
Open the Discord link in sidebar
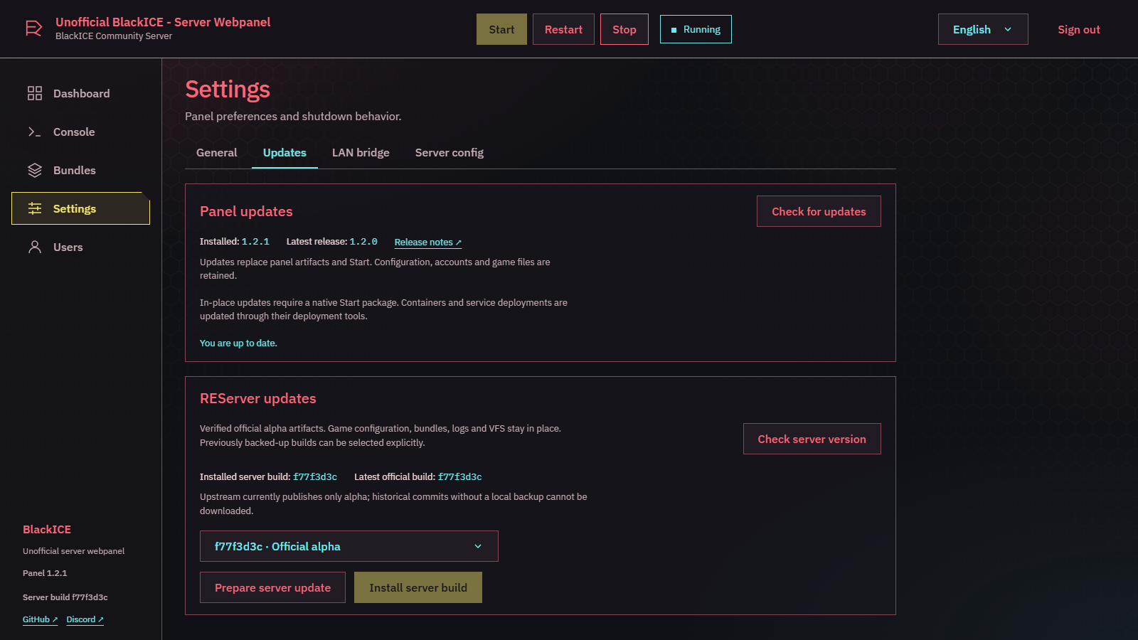point(85,619)
